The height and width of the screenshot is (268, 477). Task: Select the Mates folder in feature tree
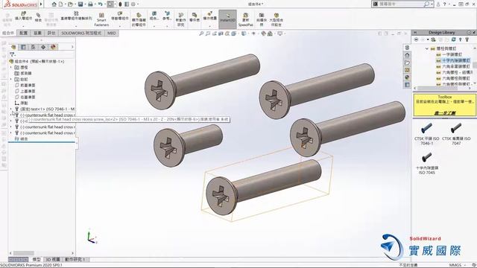point(22,139)
